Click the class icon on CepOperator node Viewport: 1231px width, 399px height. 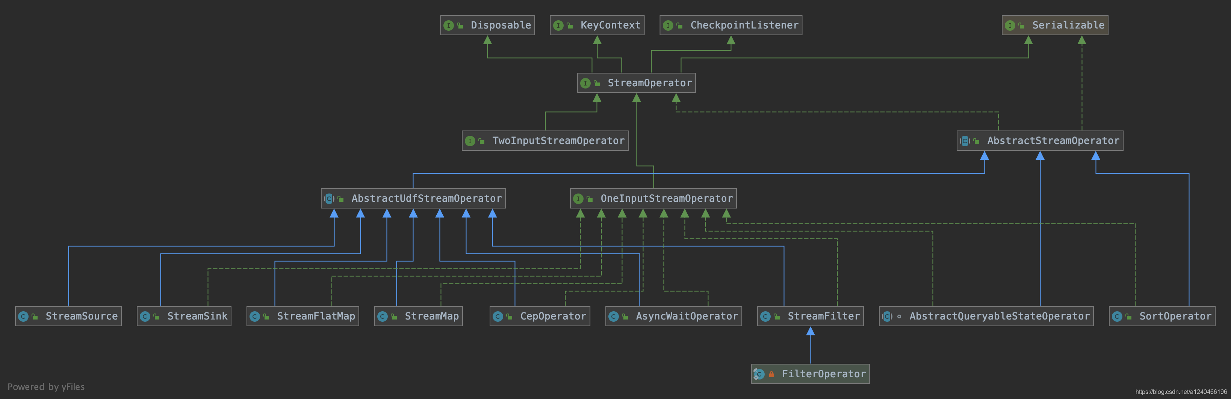[x=498, y=316]
